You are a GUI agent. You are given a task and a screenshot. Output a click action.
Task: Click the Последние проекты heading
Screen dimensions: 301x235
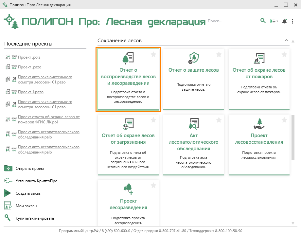pyautogui.click(x=28, y=44)
